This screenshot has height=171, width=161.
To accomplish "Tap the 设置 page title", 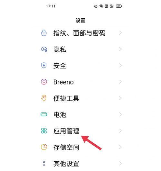I will pos(80,21).
